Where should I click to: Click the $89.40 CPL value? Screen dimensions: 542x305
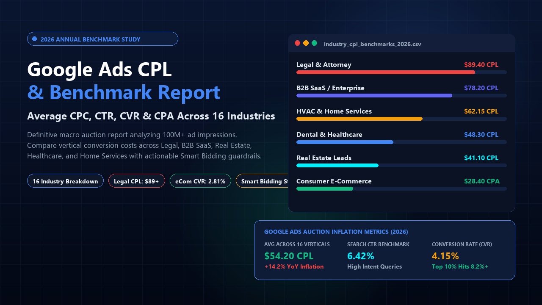click(x=481, y=65)
